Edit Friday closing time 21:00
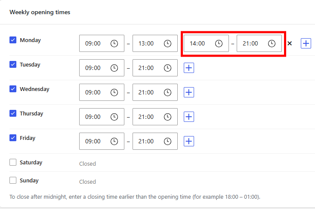The image size is (315, 209). [x=155, y=141]
